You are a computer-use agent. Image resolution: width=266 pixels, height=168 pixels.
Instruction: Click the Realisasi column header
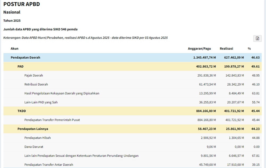(x=226, y=49)
